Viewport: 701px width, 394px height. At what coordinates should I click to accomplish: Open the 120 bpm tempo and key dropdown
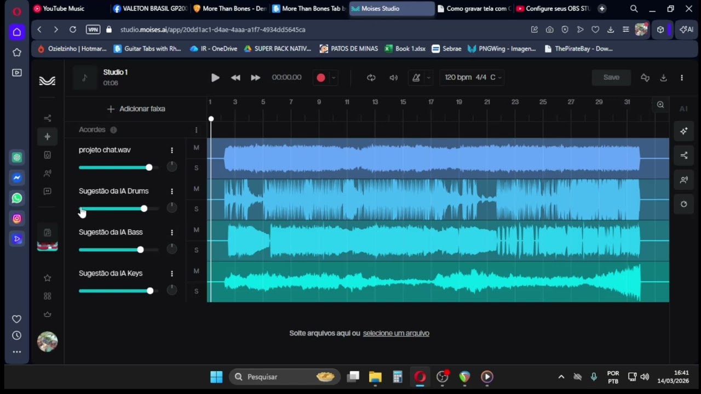(x=473, y=78)
